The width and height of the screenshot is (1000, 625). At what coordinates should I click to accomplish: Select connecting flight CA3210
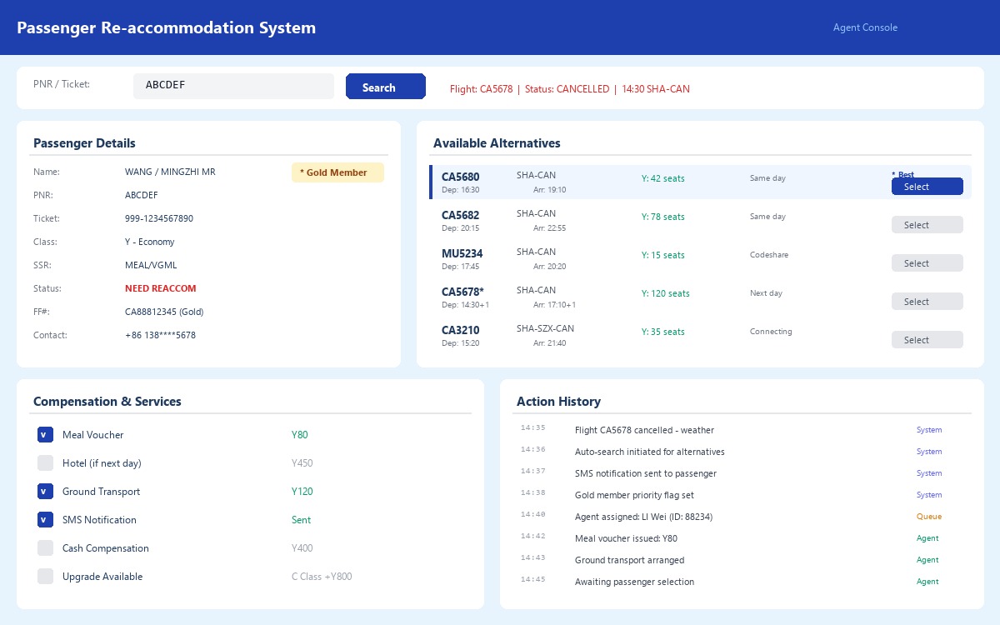tap(927, 339)
